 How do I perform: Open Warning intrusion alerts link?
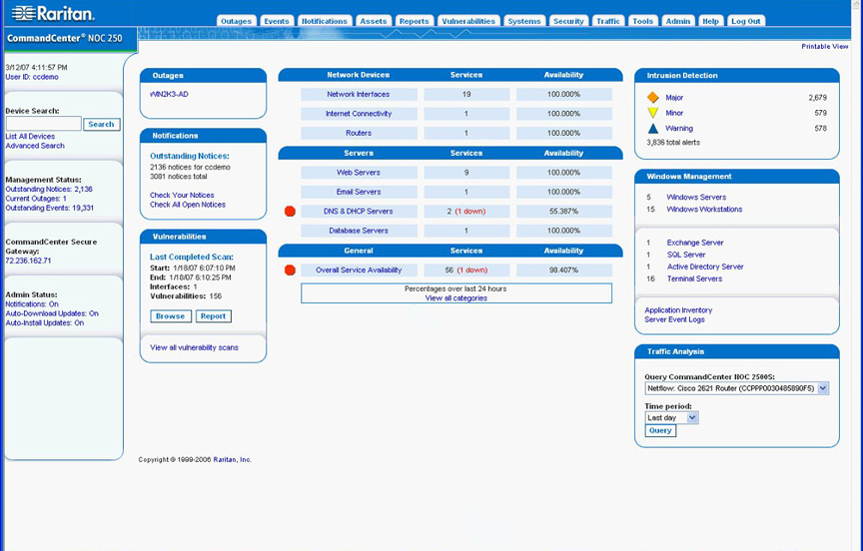(679, 128)
